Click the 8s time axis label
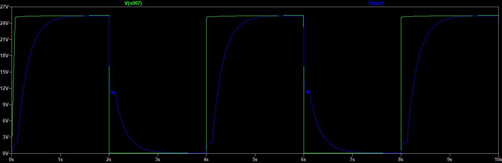Image resolution: width=502 pixels, height=163 pixels. click(x=401, y=159)
